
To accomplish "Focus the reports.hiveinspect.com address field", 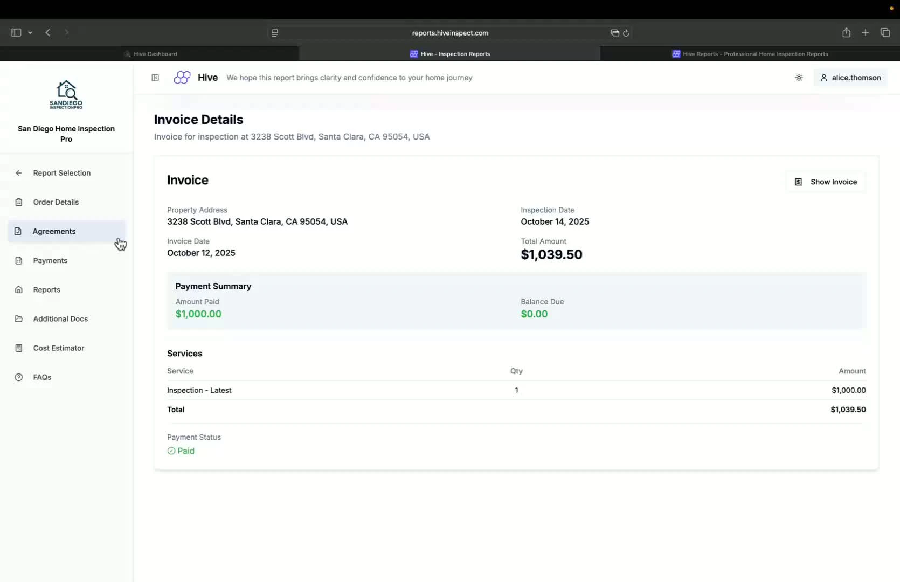I will pyautogui.click(x=450, y=33).
